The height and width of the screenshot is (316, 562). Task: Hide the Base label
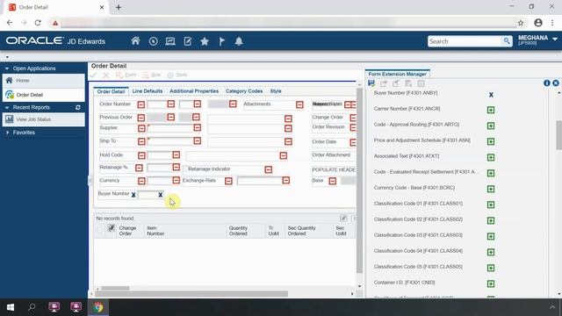(333, 182)
